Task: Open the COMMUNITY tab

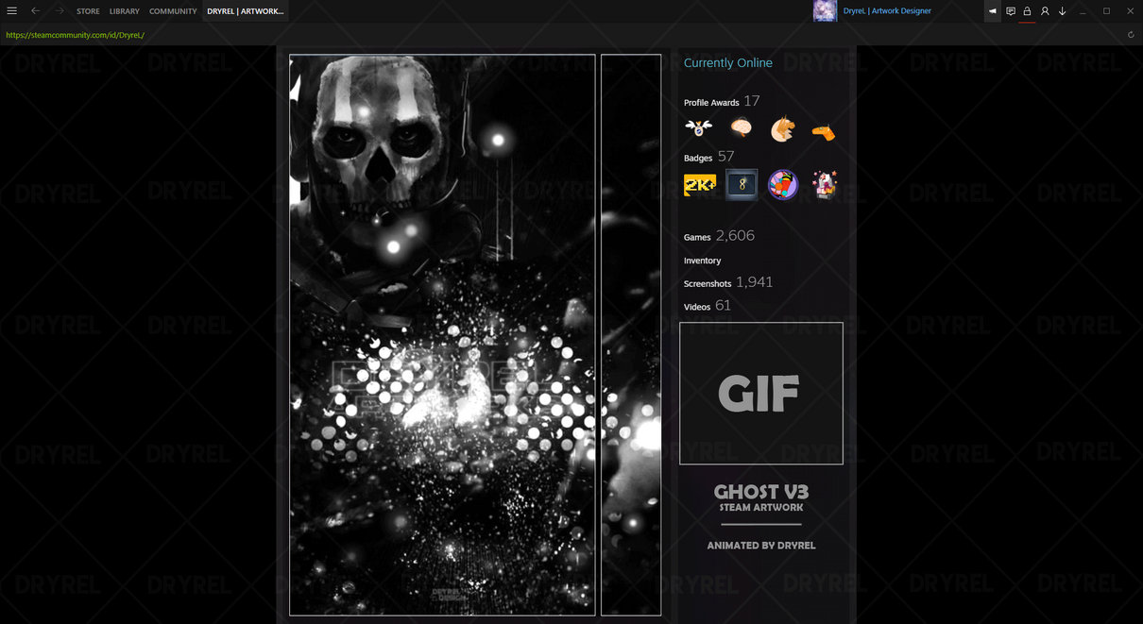Action: 173,11
